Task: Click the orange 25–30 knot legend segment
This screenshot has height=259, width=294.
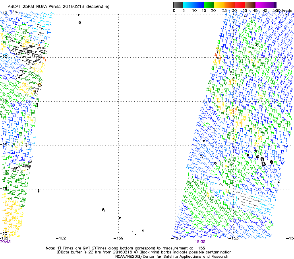Action: pyautogui.click(x=230, y=5)
